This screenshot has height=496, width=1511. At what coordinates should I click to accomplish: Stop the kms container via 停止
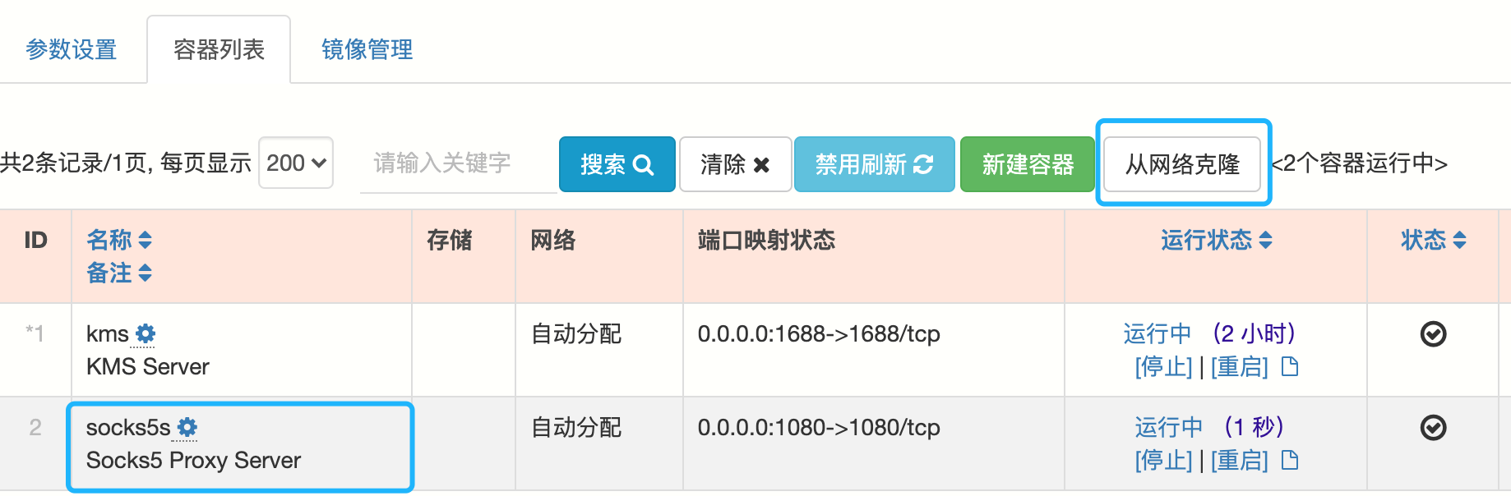[x=1163, y=366]
